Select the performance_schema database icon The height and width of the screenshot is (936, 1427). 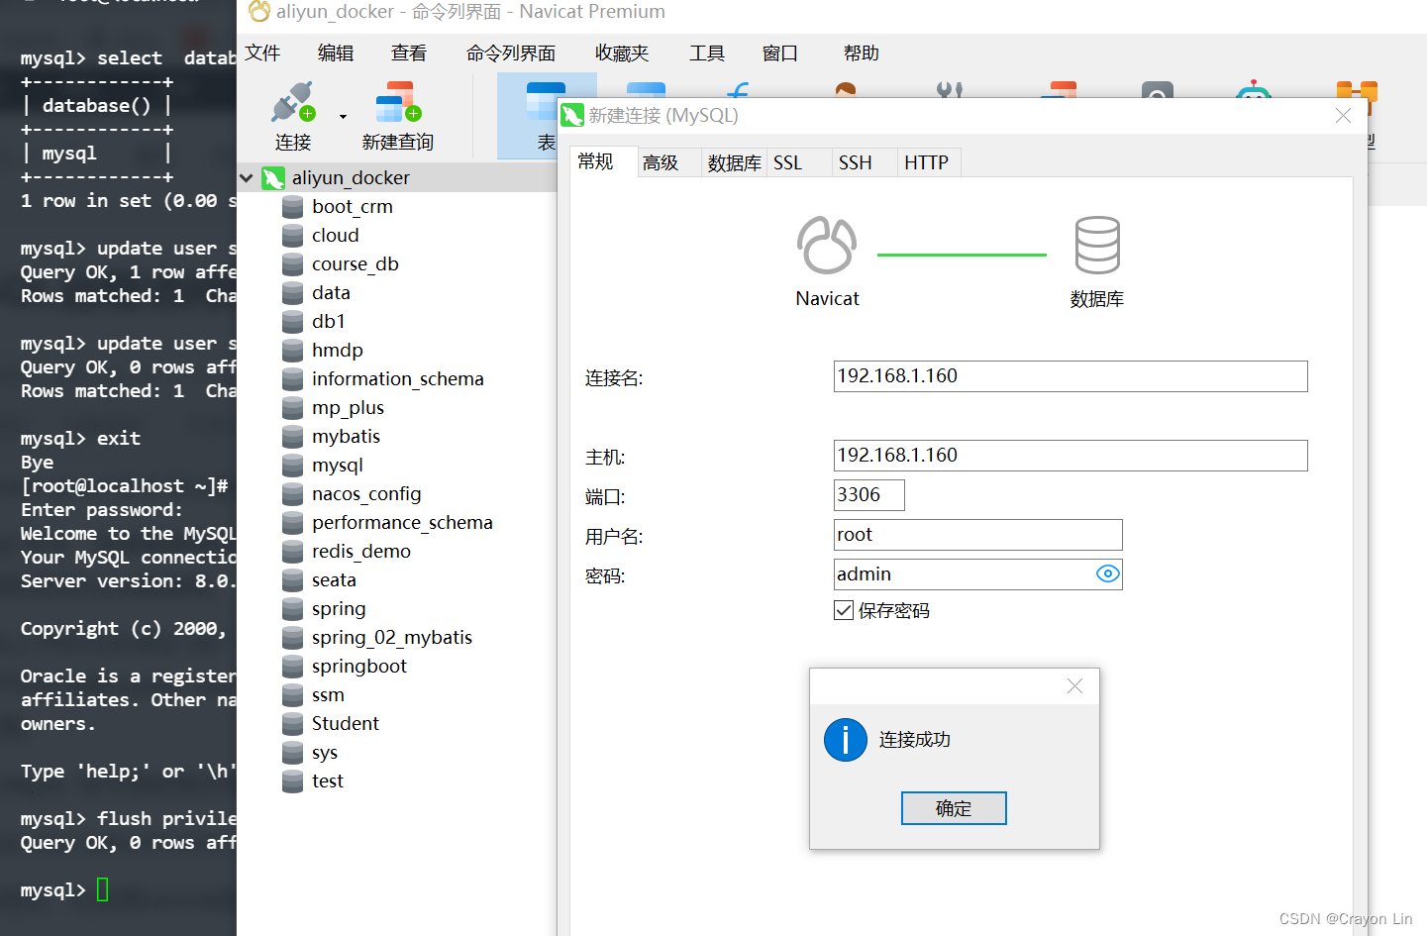click(292, 523)
